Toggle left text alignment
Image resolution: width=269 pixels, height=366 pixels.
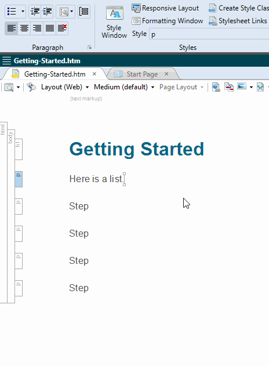tap(12, 28)
